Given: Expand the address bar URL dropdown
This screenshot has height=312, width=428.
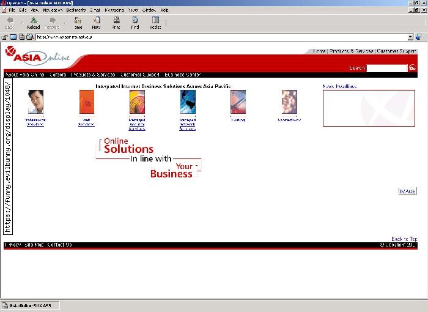Looking at the screenshot, I should coord(410,37).
